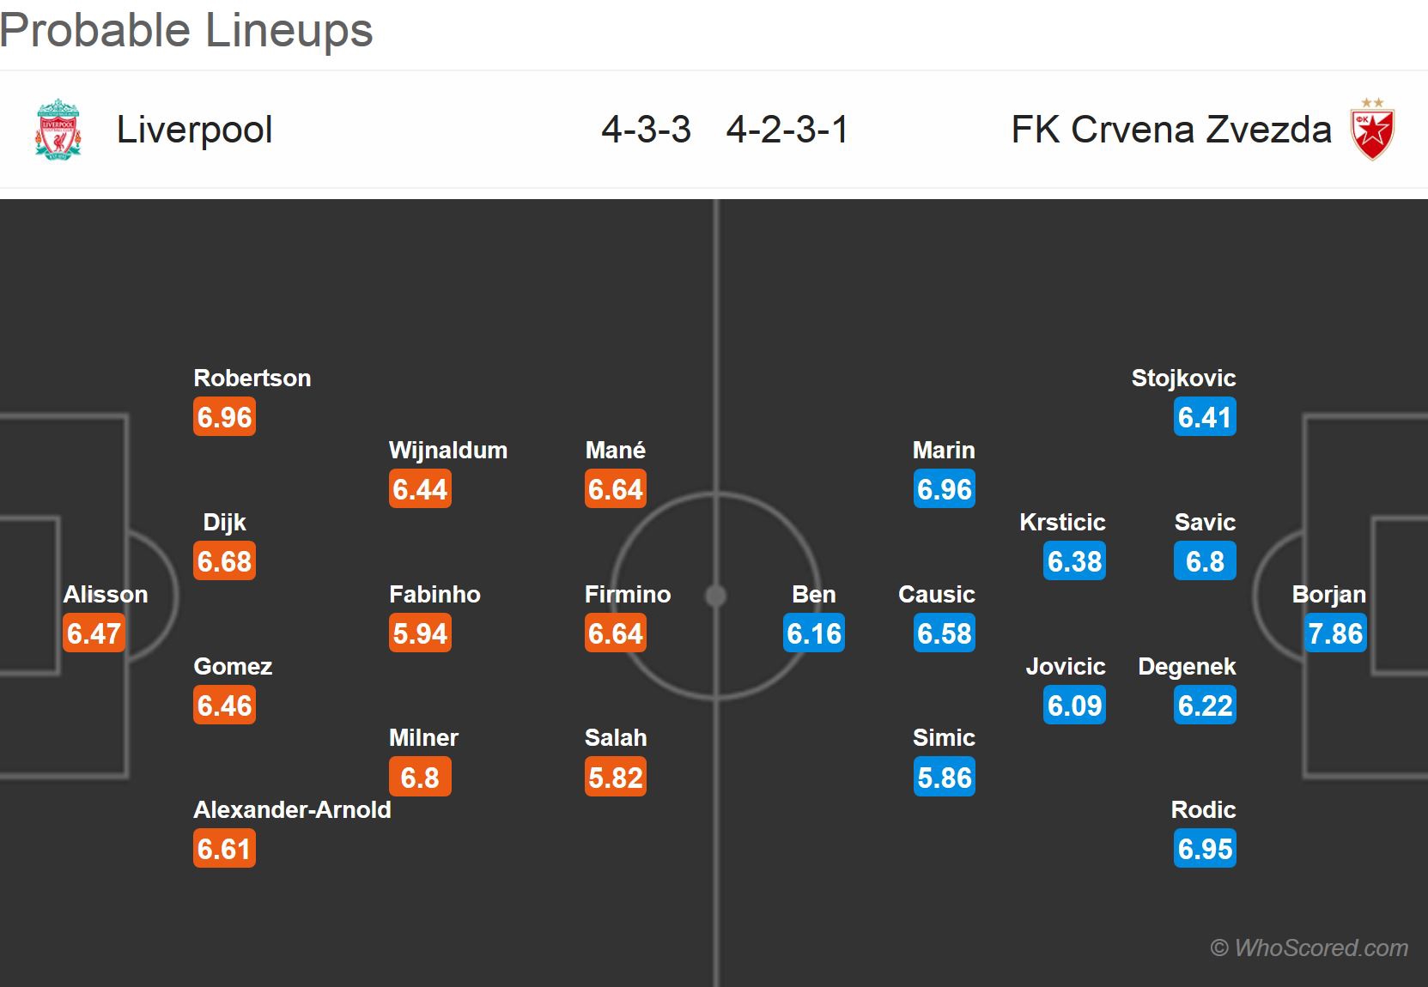Click the Liverpool club crest icon
This screenshot has width=1428, height=987.
58,130
